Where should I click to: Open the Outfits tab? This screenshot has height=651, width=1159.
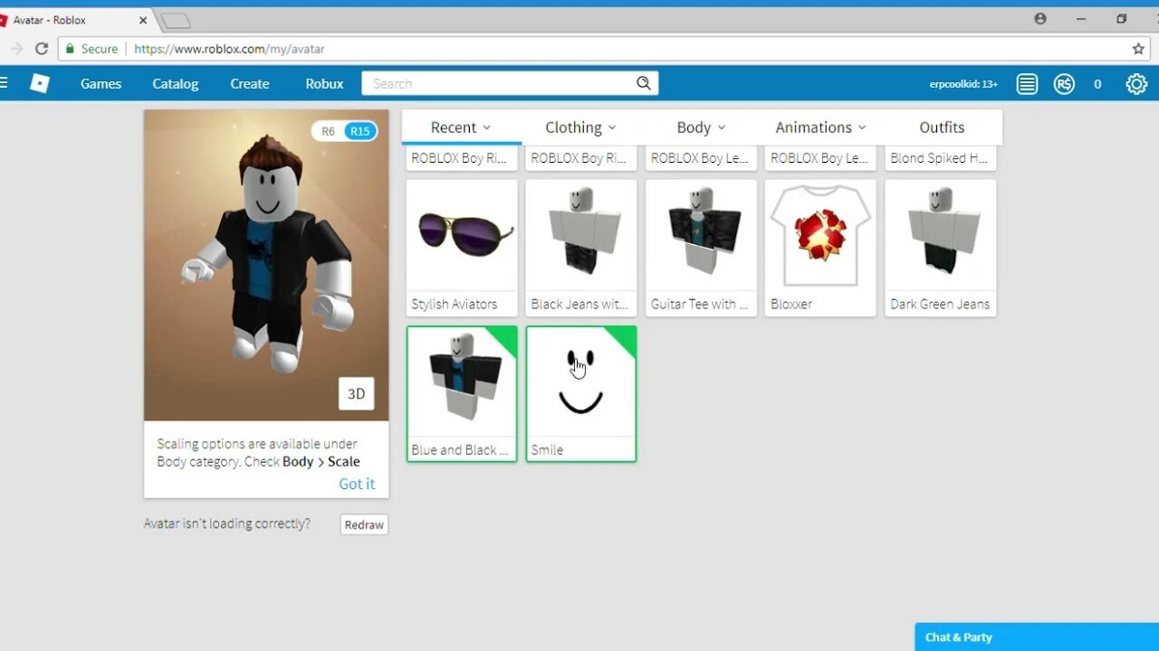pyautogui.click(x=942, y=127)
